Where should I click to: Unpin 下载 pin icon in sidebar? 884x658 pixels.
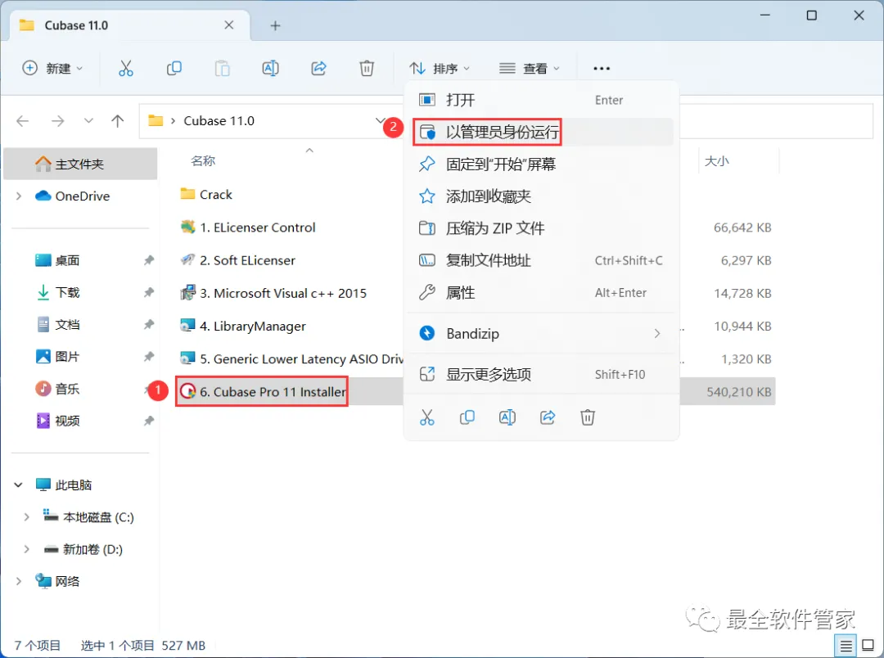click(148, 292)
